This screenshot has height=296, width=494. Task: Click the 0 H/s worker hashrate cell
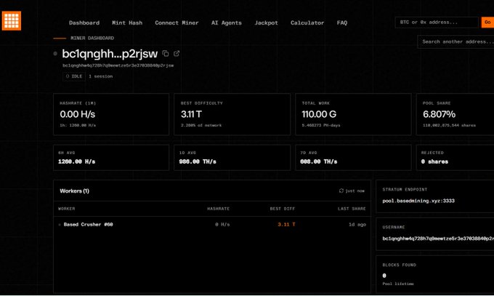(x=222, y=225)
